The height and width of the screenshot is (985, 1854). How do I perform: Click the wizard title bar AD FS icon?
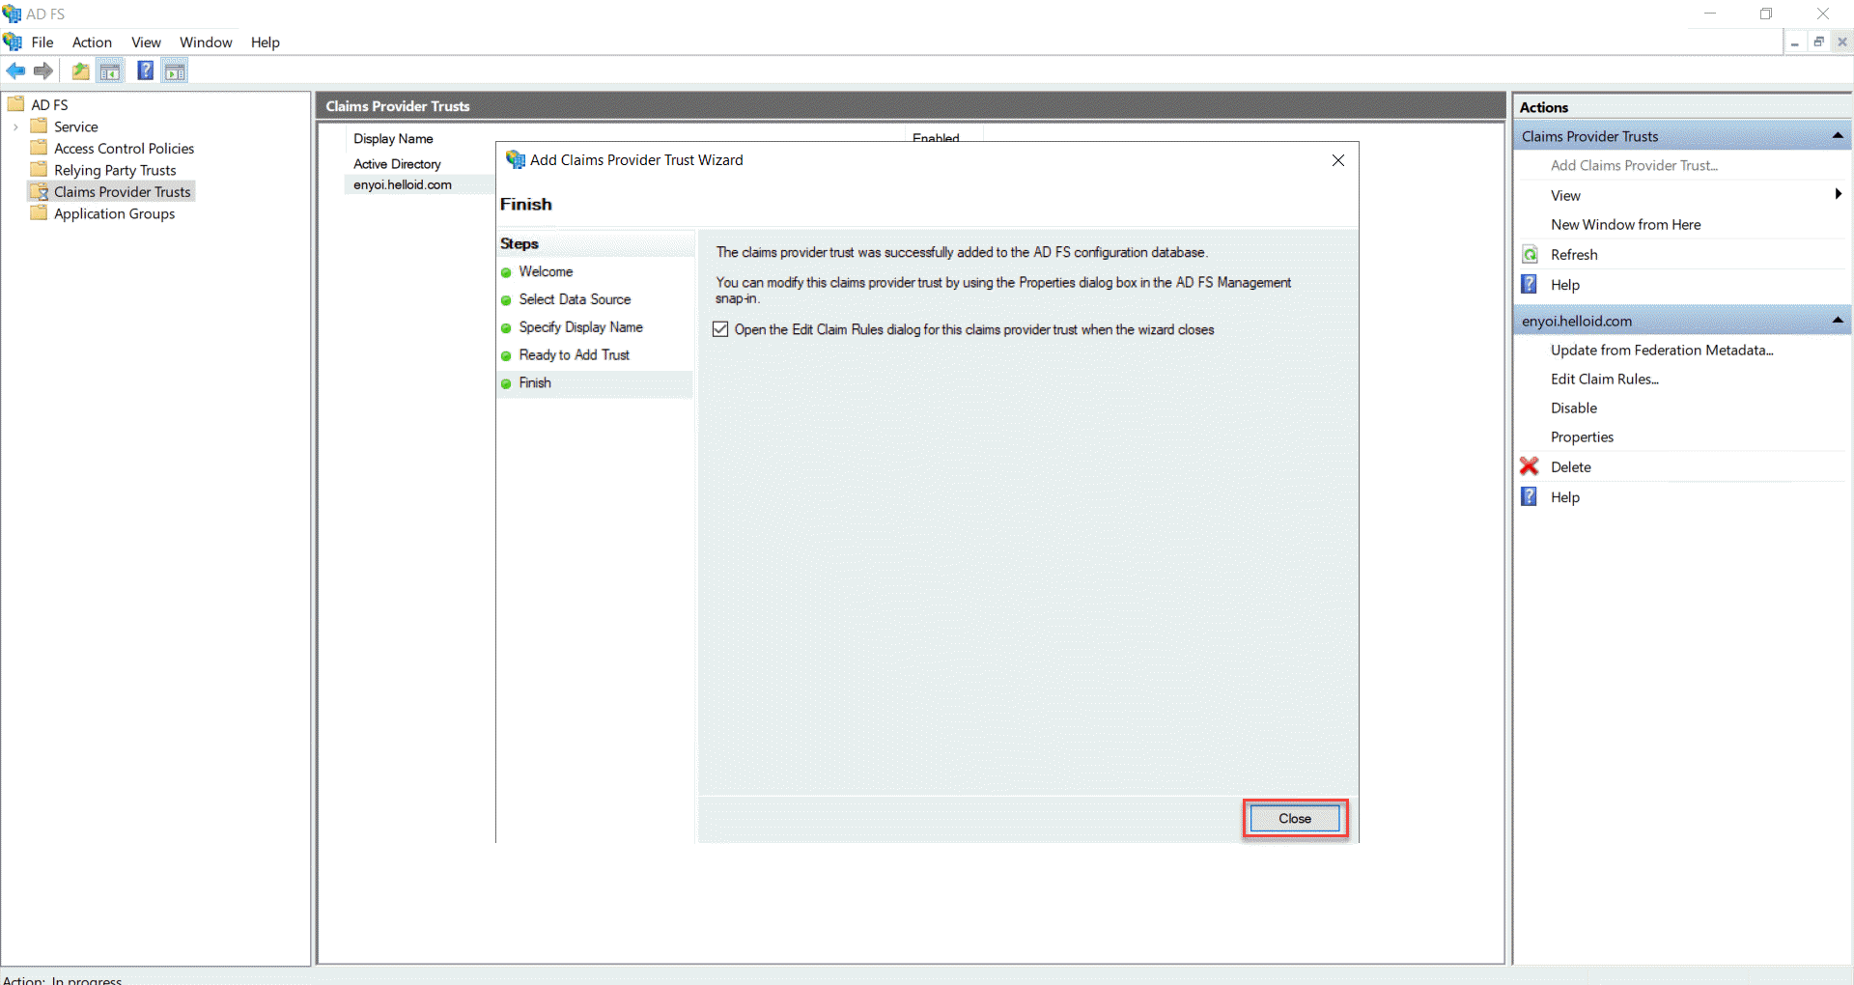515,159
